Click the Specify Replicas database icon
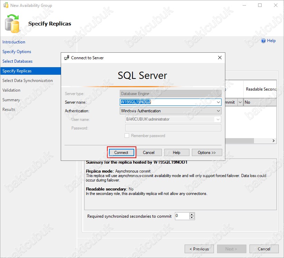This screenshot has width=284, height=258. click(x=12, y=24)
